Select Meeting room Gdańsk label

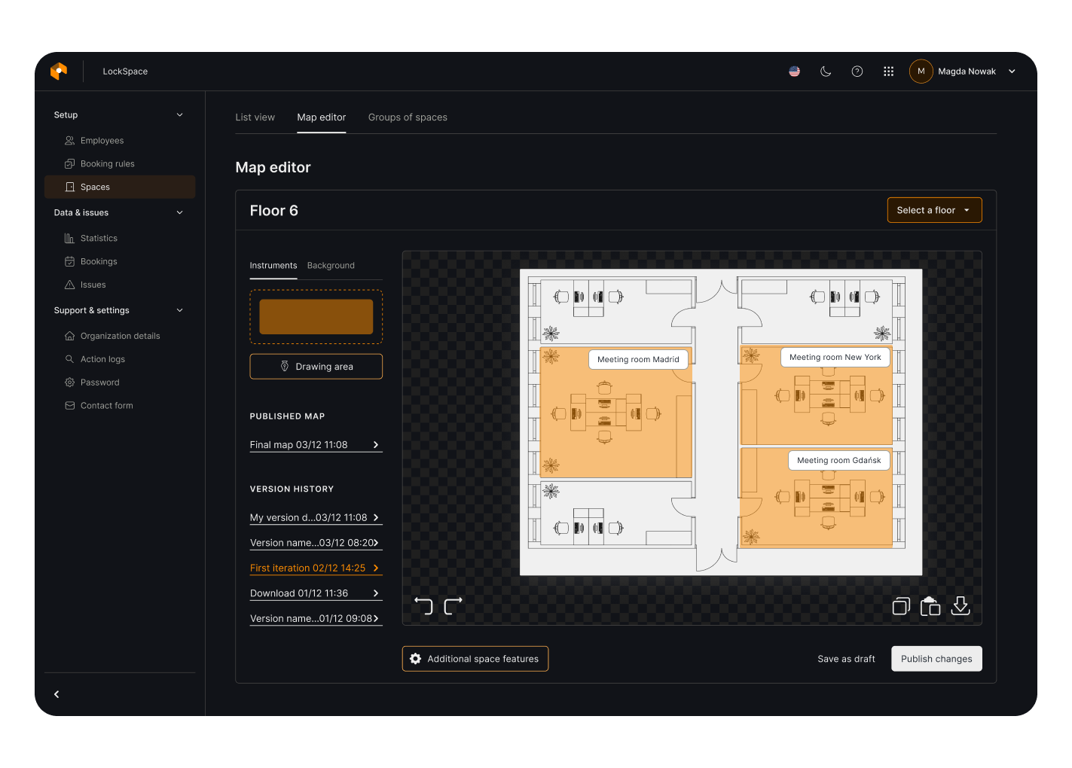tap(839, 461)
